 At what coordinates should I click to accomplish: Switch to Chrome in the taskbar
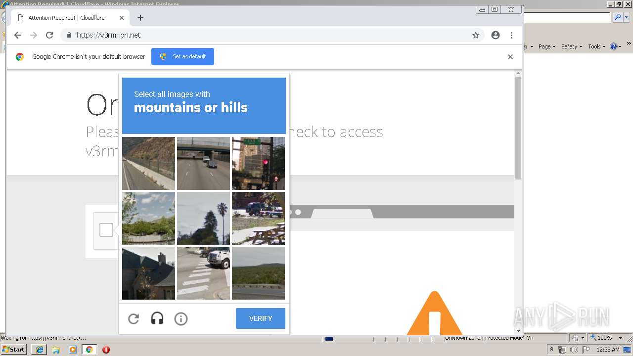pos(90,350)
